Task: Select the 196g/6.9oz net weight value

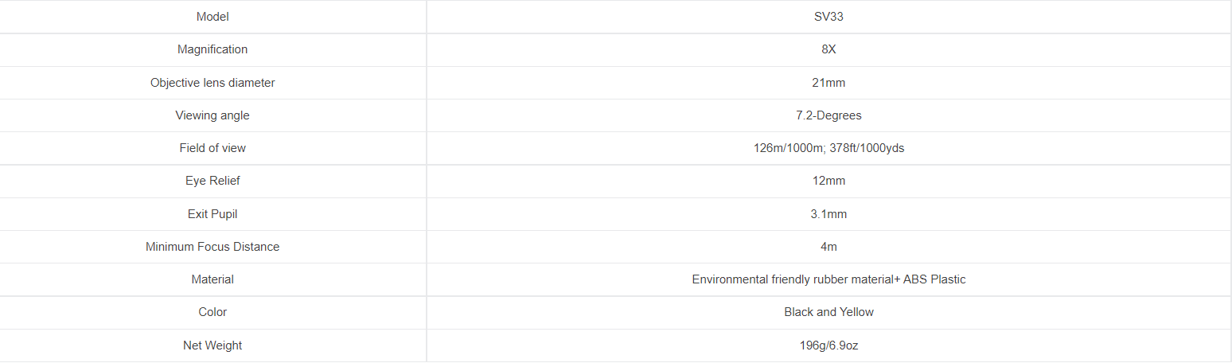Action: pos(828,345)
